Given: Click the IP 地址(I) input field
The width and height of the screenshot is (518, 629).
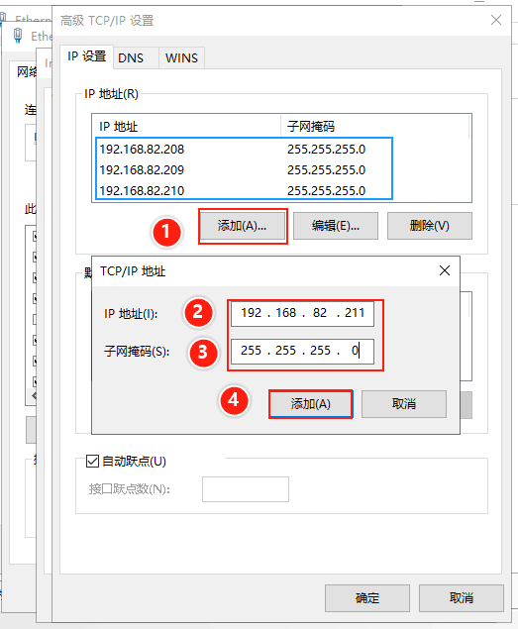Looking at the screenshot, I should pyautogui.click(x=302, y=313).
